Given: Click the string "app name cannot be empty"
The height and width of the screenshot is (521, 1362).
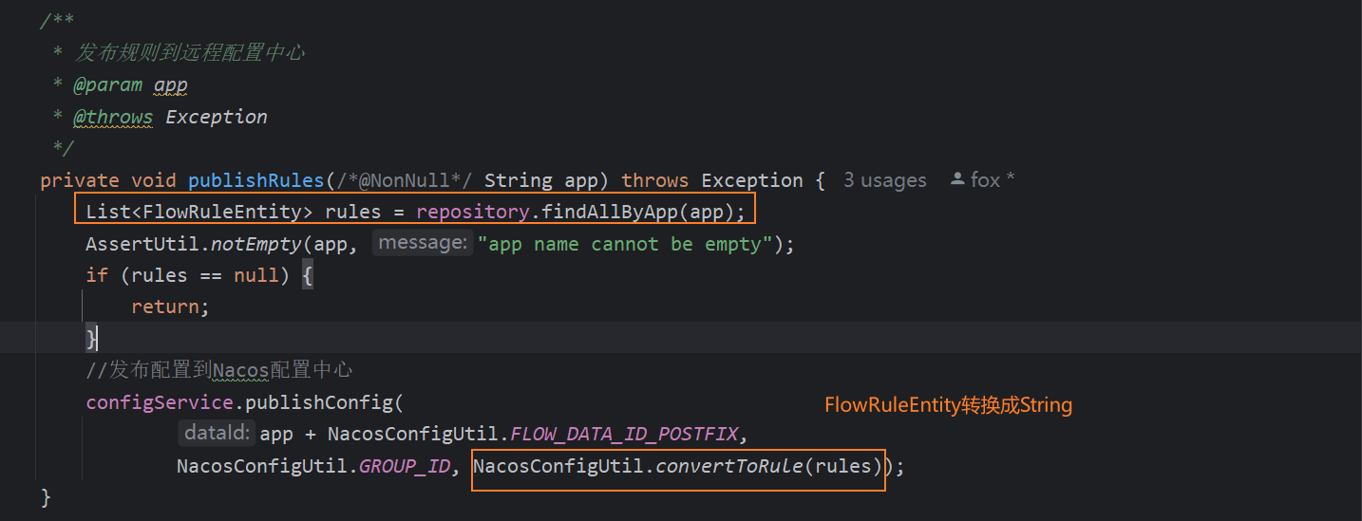Looking at the screenshot, I should point(625,244).
